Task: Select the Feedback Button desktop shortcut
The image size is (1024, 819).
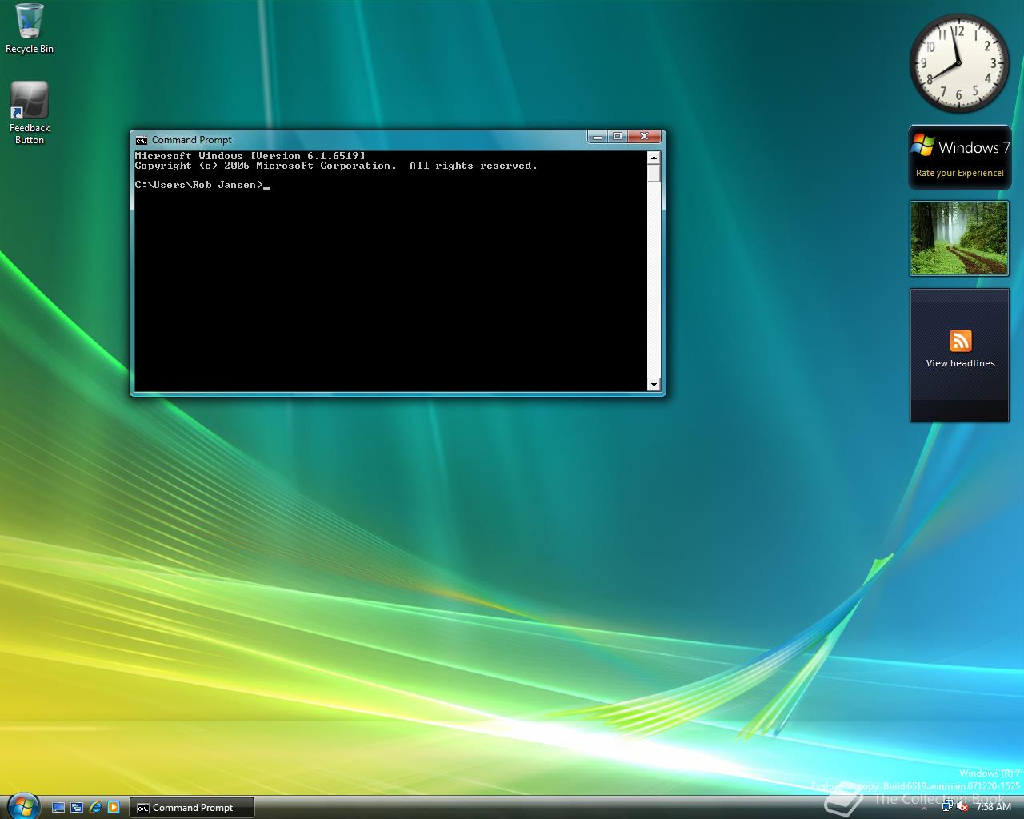Action: pos(30,113)
